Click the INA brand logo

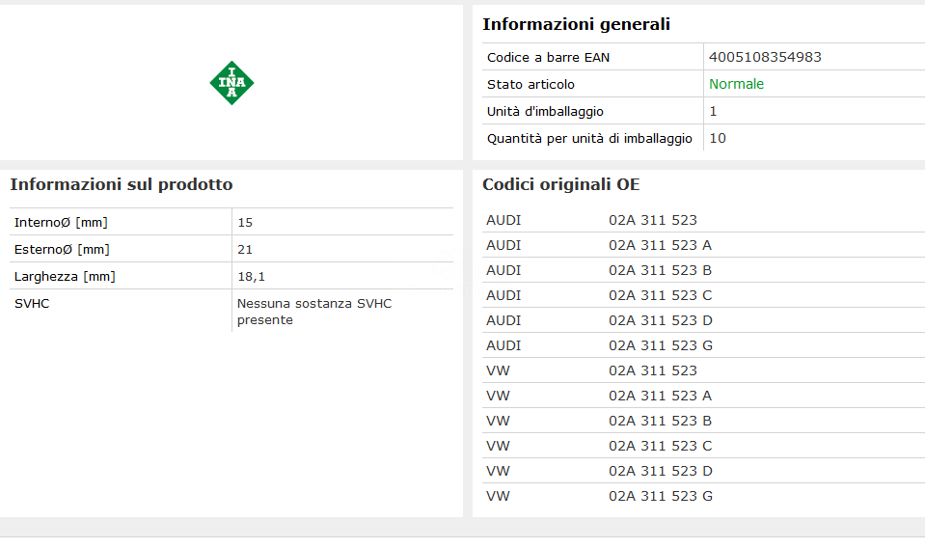click(x=231, y=83)
